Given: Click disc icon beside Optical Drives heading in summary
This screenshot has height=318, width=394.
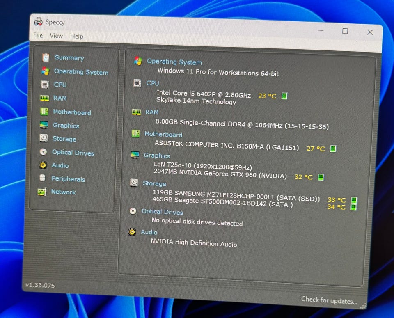Looking at the screenshot, I should [133, 211].
